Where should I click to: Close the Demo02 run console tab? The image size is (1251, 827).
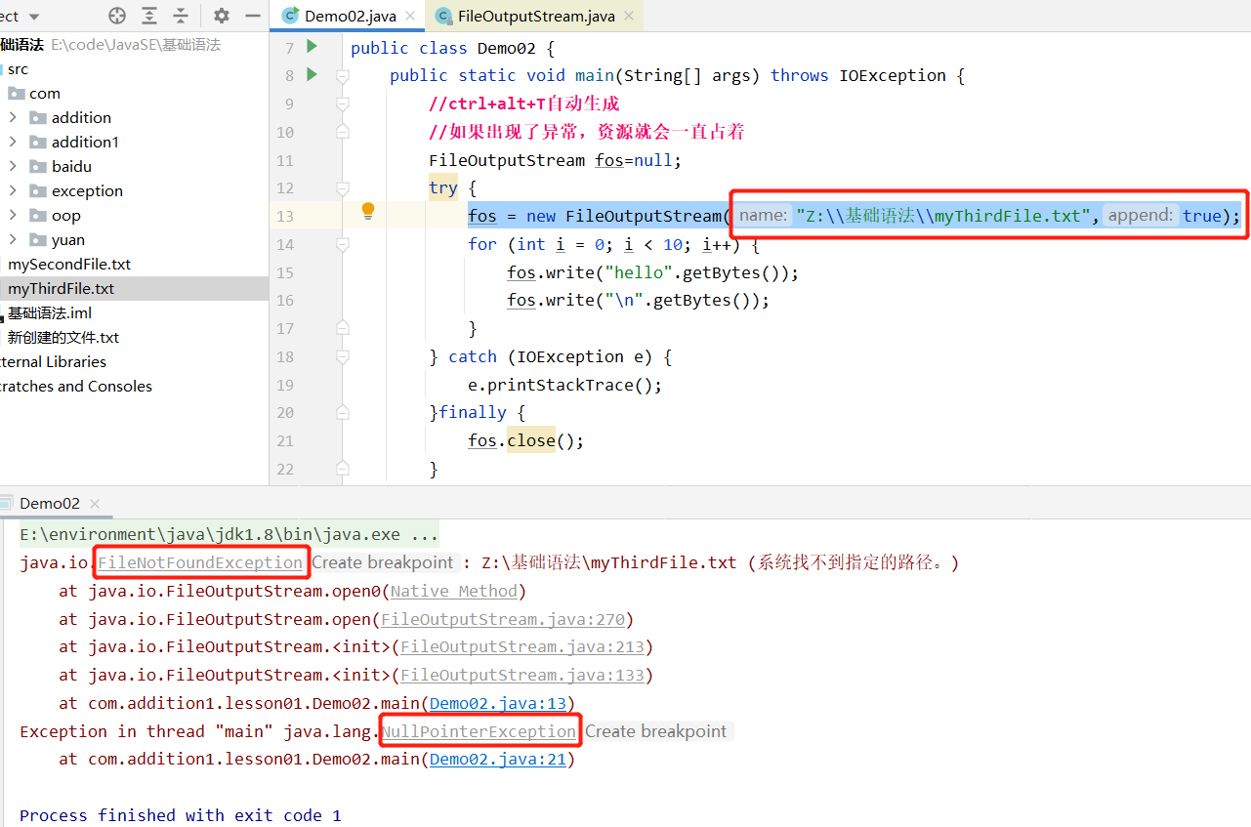tap(95, 504)
